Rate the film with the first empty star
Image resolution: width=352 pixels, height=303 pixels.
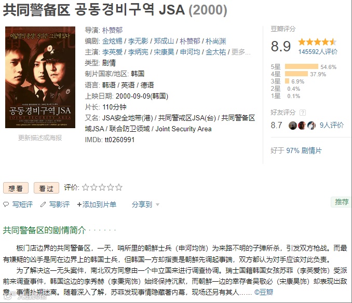86,187
